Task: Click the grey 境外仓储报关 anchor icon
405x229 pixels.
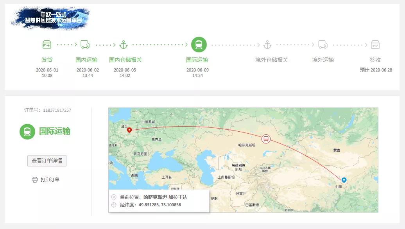Action: 267,45
